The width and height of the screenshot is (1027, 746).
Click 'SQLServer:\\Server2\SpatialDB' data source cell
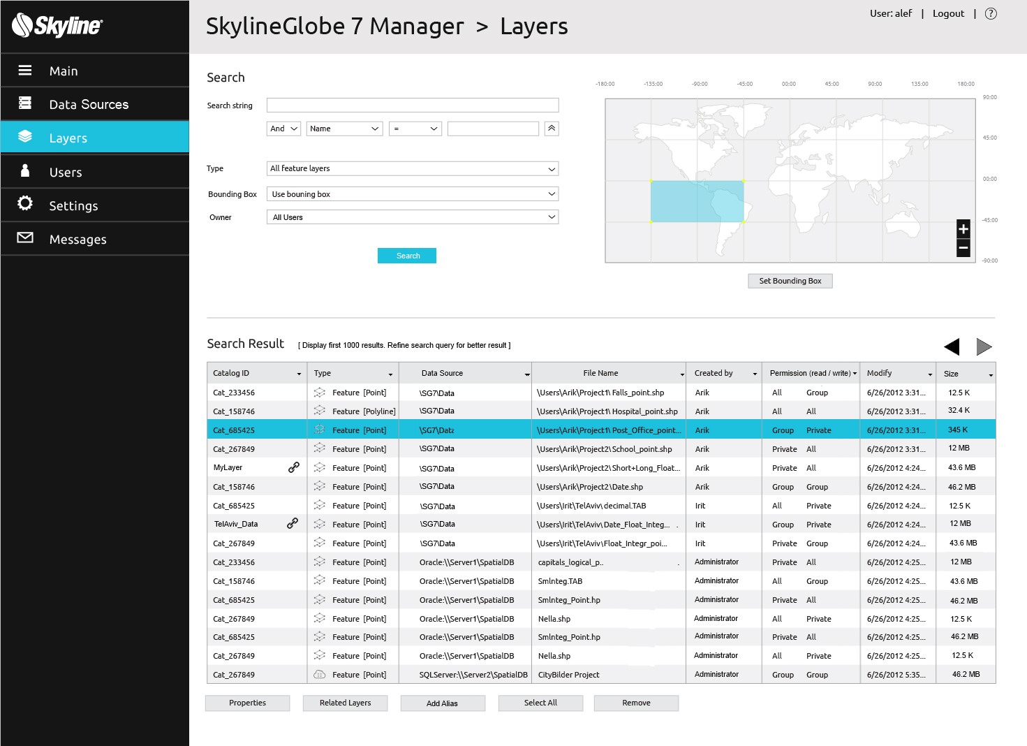[x=473, y=675]
